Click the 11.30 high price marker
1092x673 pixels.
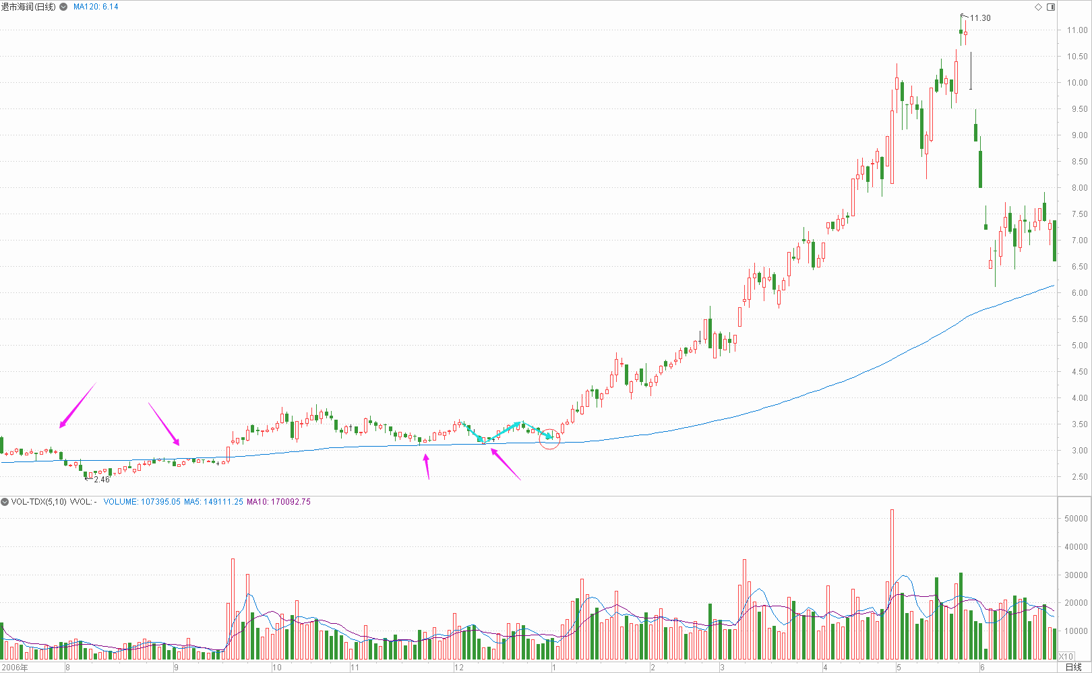[x=980, y=18]
